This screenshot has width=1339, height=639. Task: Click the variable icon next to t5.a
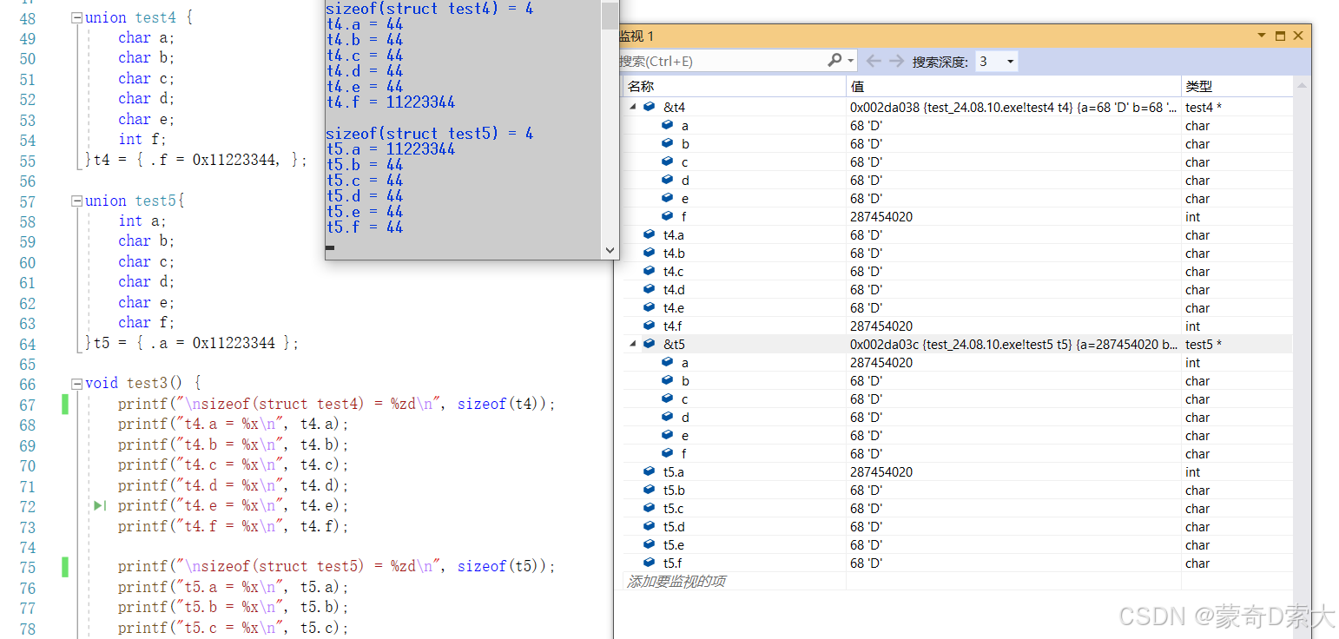649,471
